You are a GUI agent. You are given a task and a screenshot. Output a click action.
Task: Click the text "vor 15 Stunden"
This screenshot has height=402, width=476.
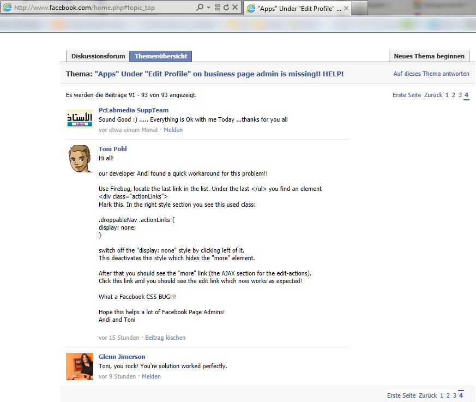(119, 338)
